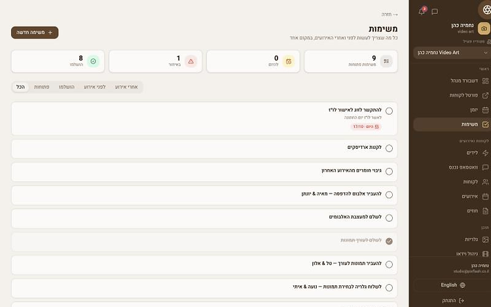Open לקוחות clients people icon
The height and width of the screenshot is (307, 491).
(485, 182)
